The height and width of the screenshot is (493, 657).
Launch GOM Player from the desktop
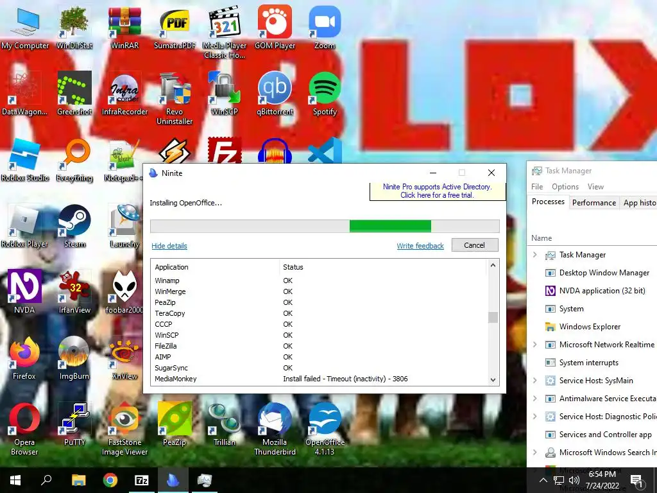click(x=275, y=27)
